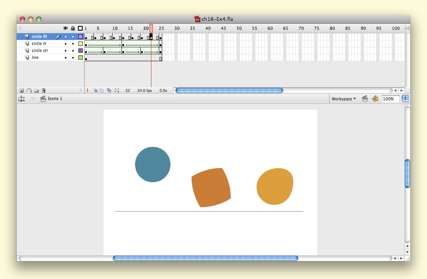427x279 pixels.
Task: Add a motion guide layer
Action: tap(29, 90)
